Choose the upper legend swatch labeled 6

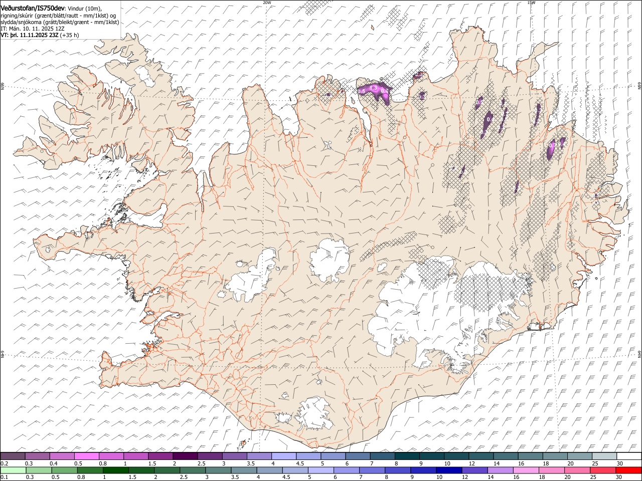[x=358, y=456]
